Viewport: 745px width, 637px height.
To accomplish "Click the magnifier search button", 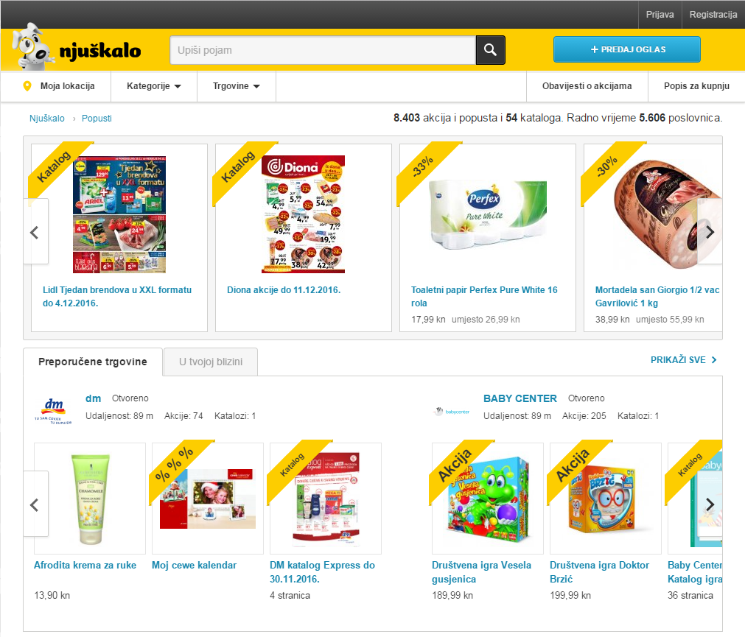I will [x=490, y=50].
